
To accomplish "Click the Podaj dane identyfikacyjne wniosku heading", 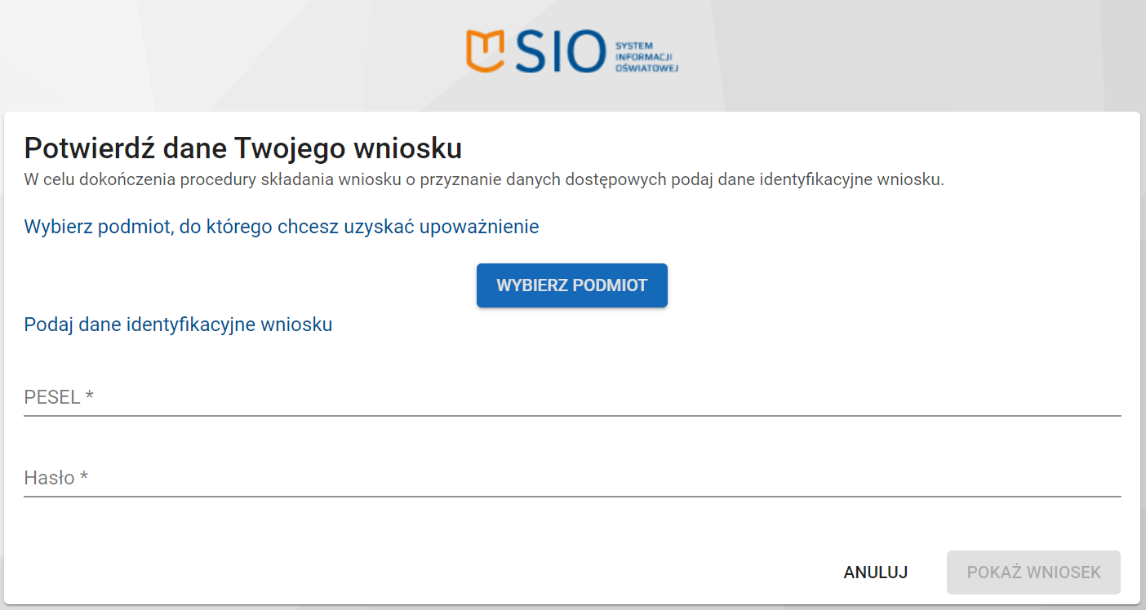I will click(176, 324).
